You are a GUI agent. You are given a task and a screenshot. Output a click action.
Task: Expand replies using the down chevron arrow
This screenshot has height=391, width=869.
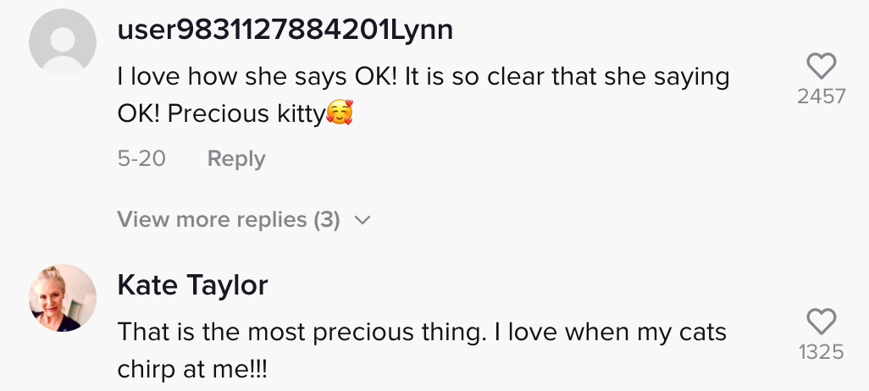click(x=363, y=220)
